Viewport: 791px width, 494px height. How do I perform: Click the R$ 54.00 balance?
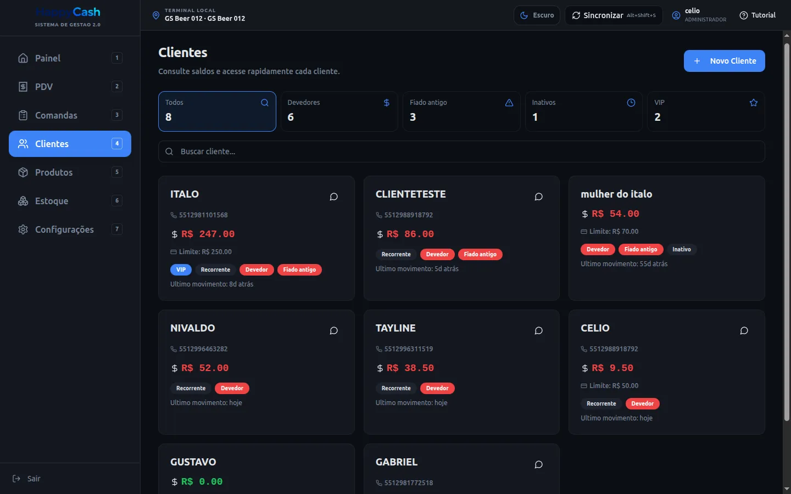coord(616,214)
